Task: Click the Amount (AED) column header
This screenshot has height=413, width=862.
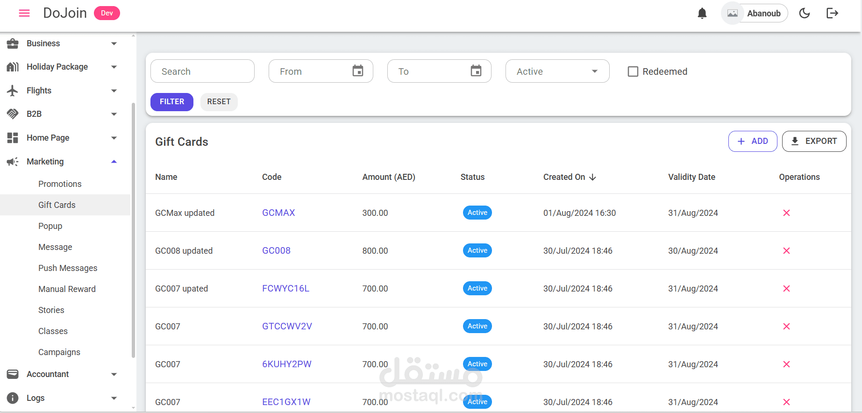Action: (389, 177)
